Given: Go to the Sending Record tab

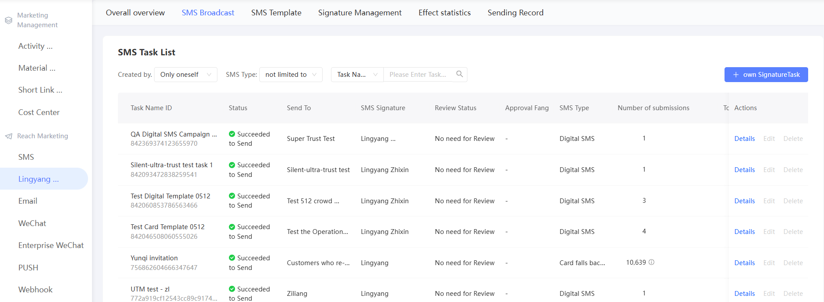Looking at the screenshot, I should (x=515, y=13).
